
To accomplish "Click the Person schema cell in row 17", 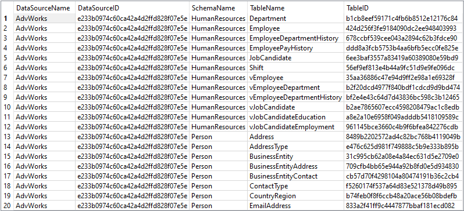I will (219, 176).
